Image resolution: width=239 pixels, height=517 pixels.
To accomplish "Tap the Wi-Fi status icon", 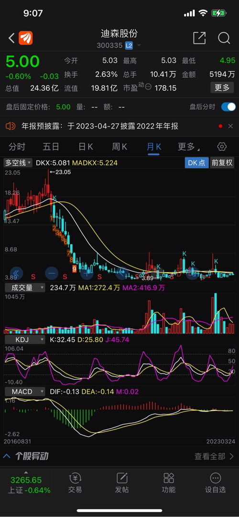I will (204, 13).
